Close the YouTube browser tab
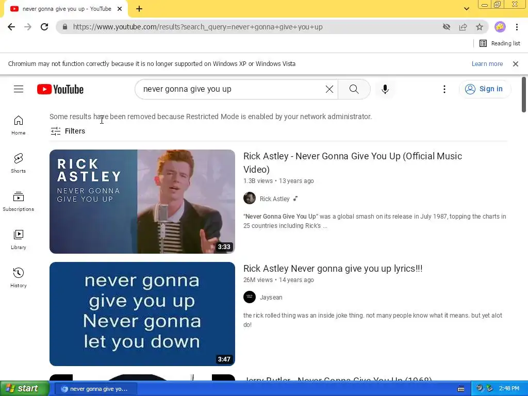The width and height of the screenshot is (528, 396). tap(120, 9)
